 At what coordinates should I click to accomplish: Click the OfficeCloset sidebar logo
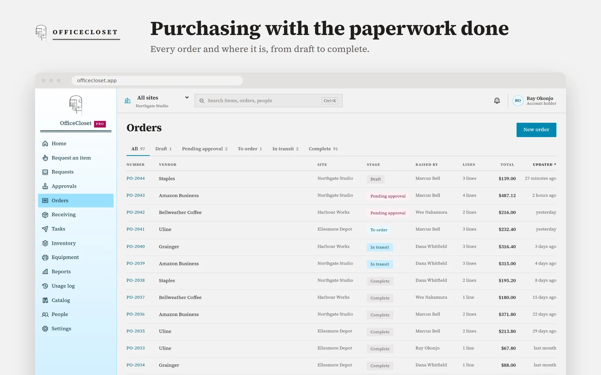click(76, 105)
